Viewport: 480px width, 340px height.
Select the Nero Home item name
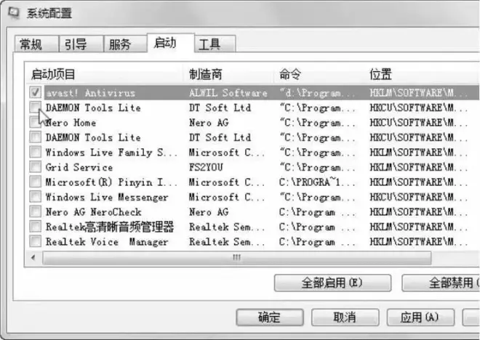click(x=71, y=123)
